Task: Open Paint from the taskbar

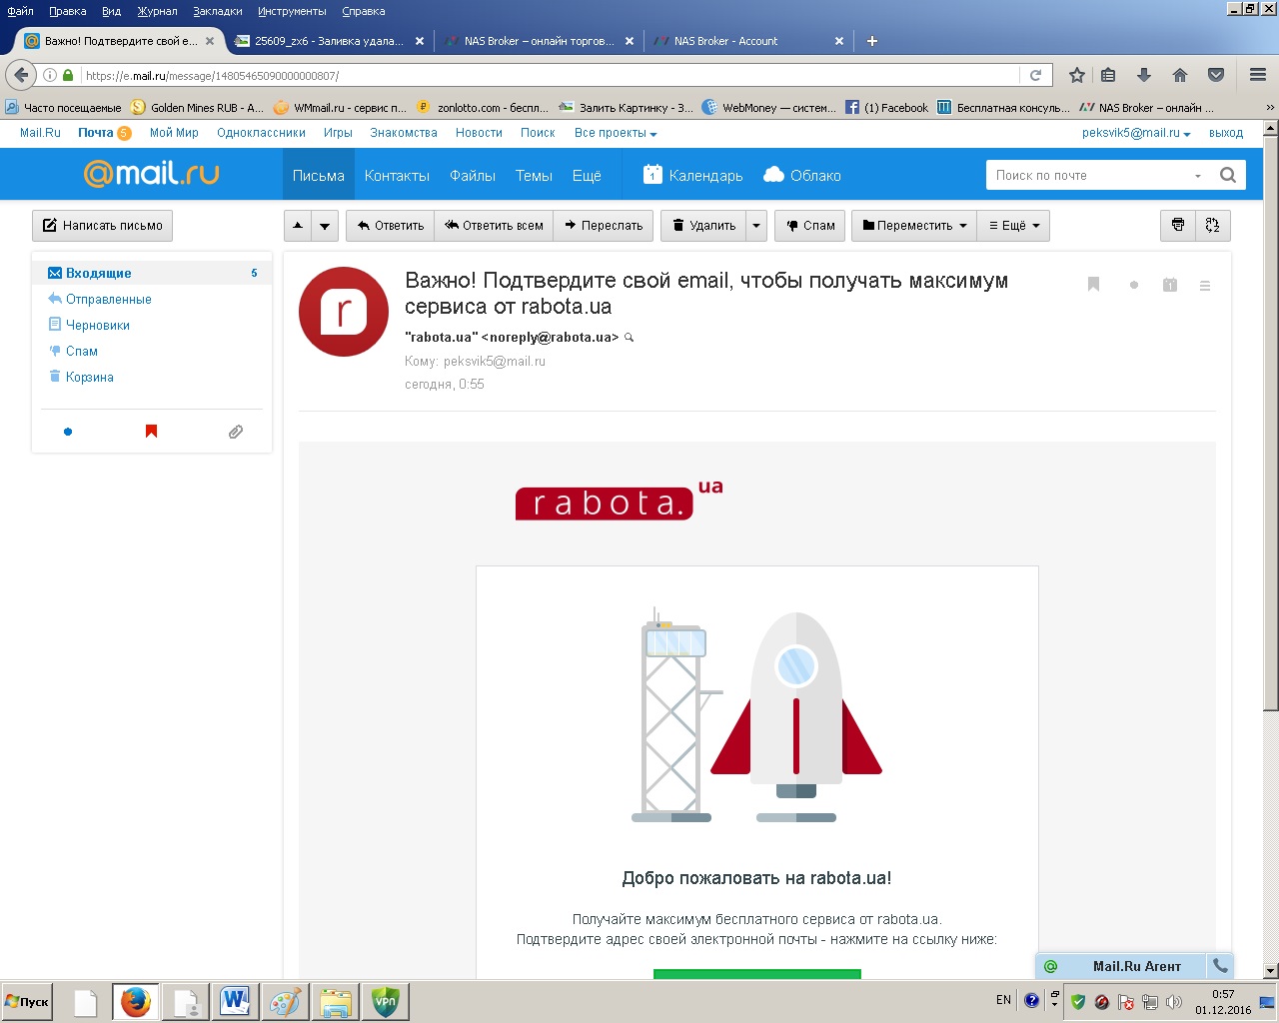Action: pyautogui.click(x=285, y=1001)
